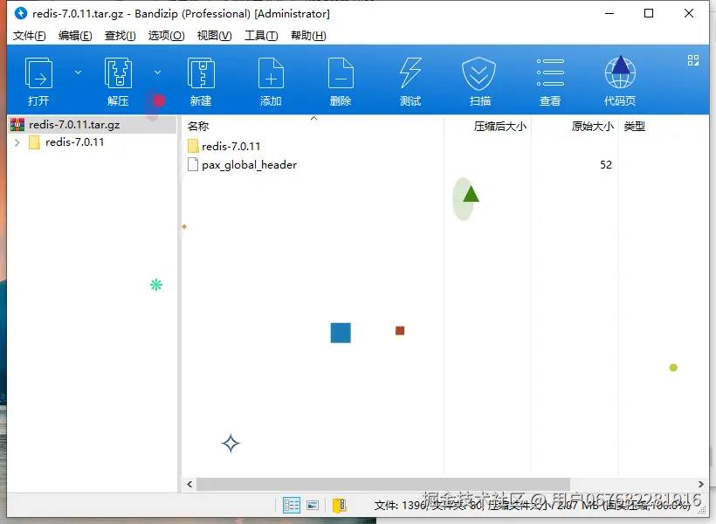Open the 选项(O) menu
This screenshot has width=716, height=524.
(166, 36)
